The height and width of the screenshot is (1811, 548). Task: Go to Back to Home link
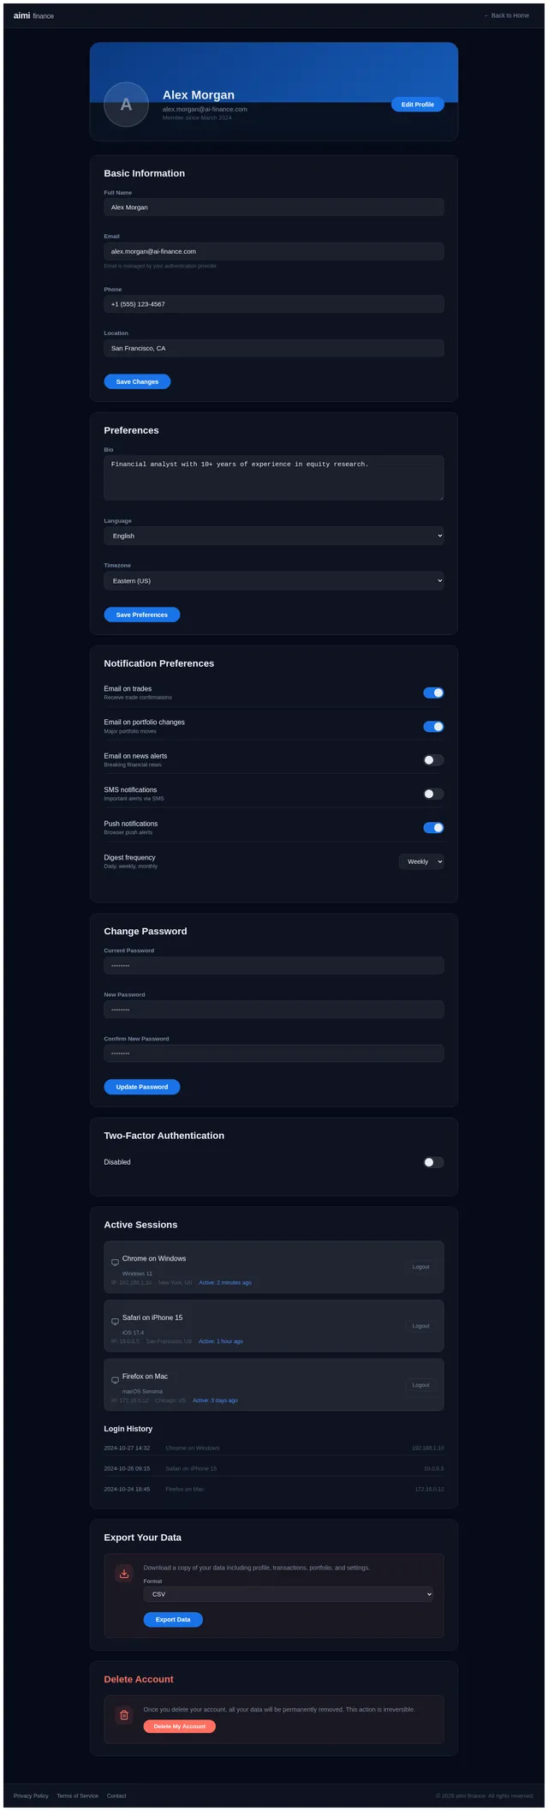(507, 15)
